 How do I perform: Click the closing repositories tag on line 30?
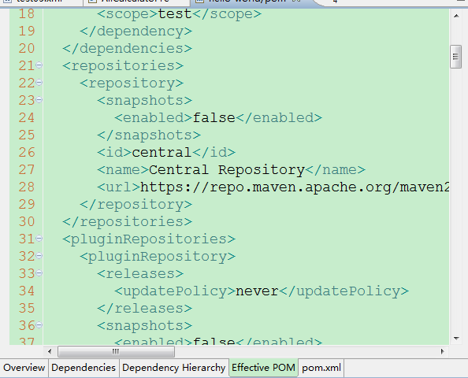127,221
